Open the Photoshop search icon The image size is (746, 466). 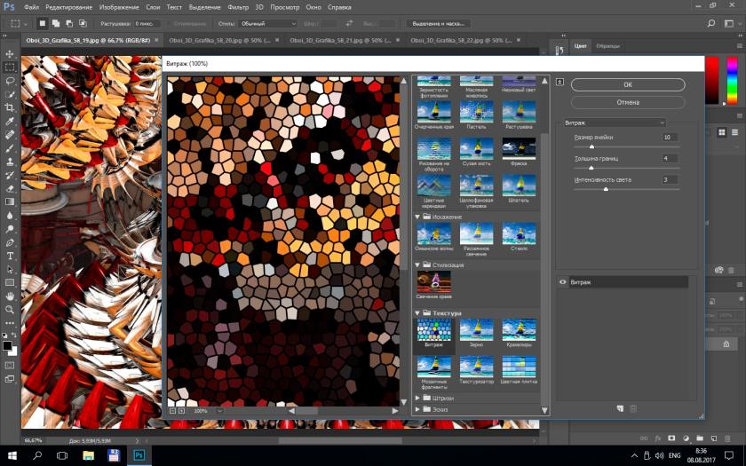coord(711,23)
